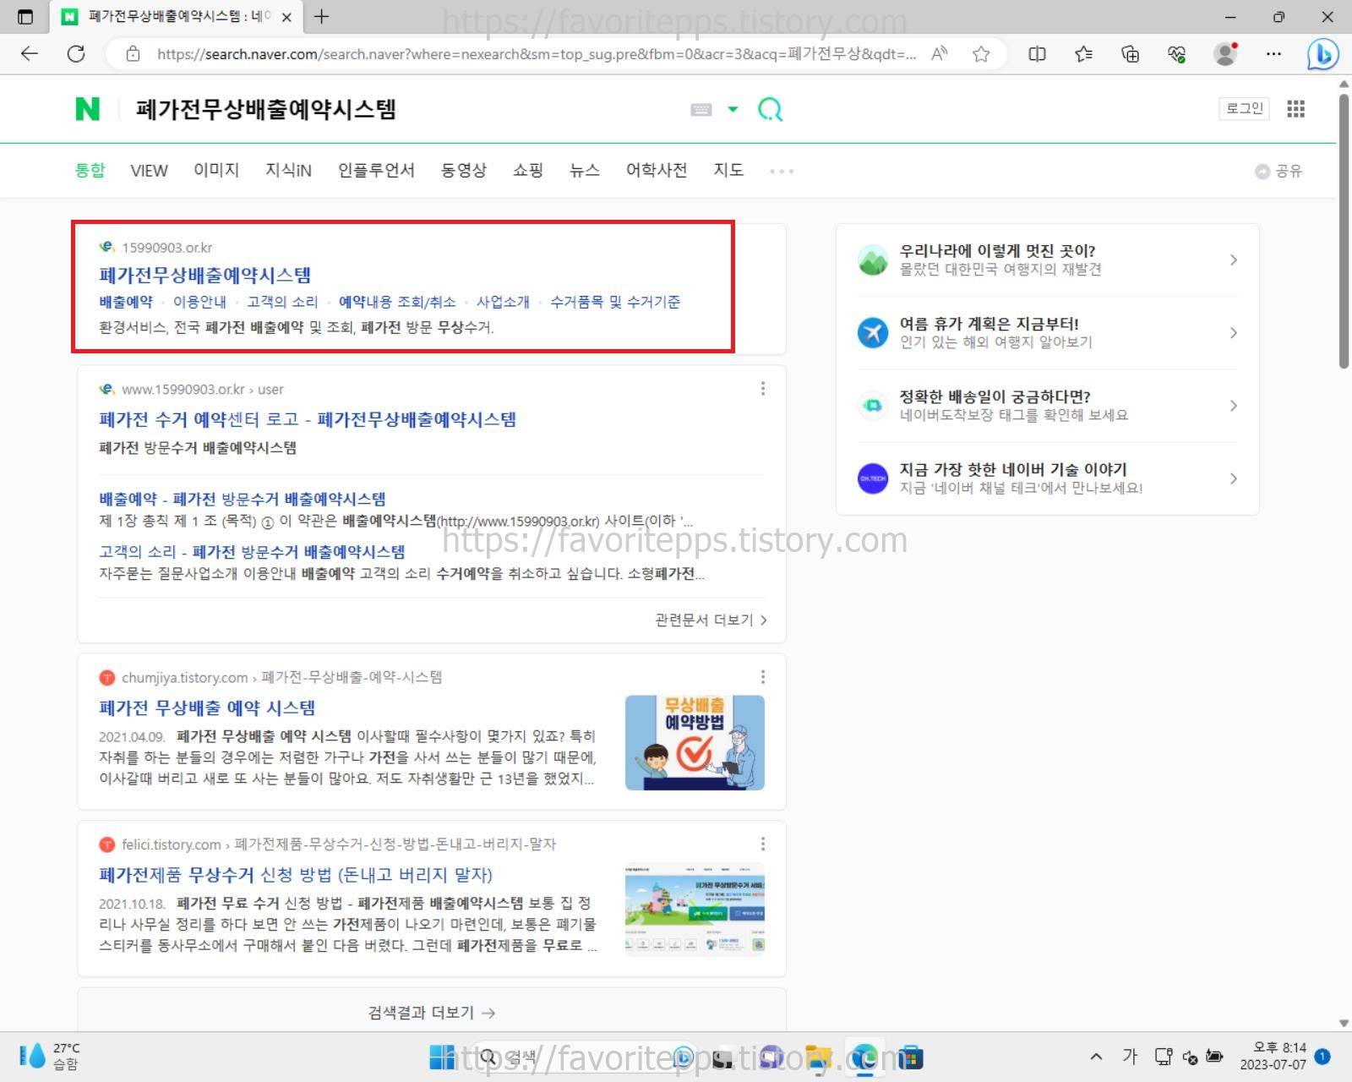1352x1082 pixels.
Task: Open the 쇼핑 tab
Action: (528, 170)
